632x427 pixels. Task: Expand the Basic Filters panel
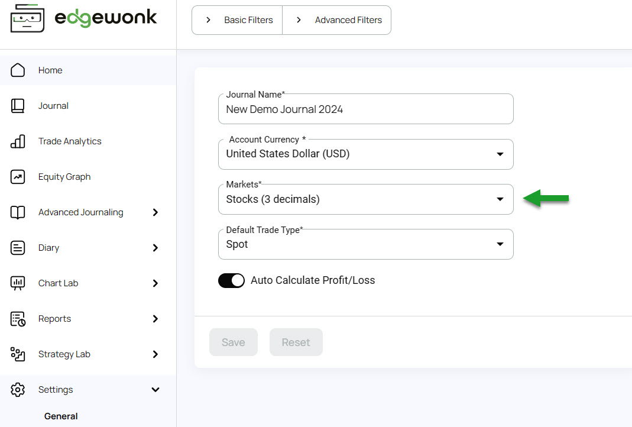point(238,20)
